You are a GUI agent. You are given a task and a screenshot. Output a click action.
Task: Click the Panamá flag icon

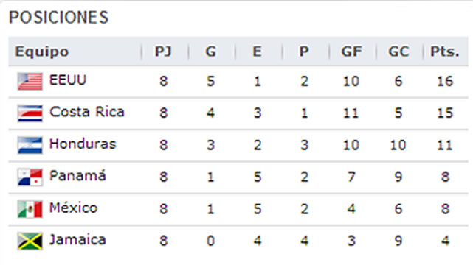coord(30,177)
